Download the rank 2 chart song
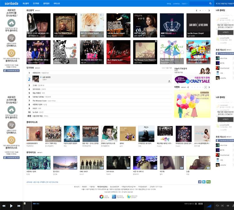This screenshot has height=210, width=234. pyautogui.click(x=169, y=81)
